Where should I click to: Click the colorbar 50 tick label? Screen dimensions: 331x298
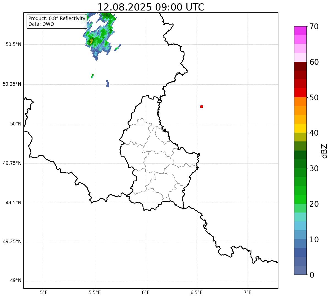[314, 98]
